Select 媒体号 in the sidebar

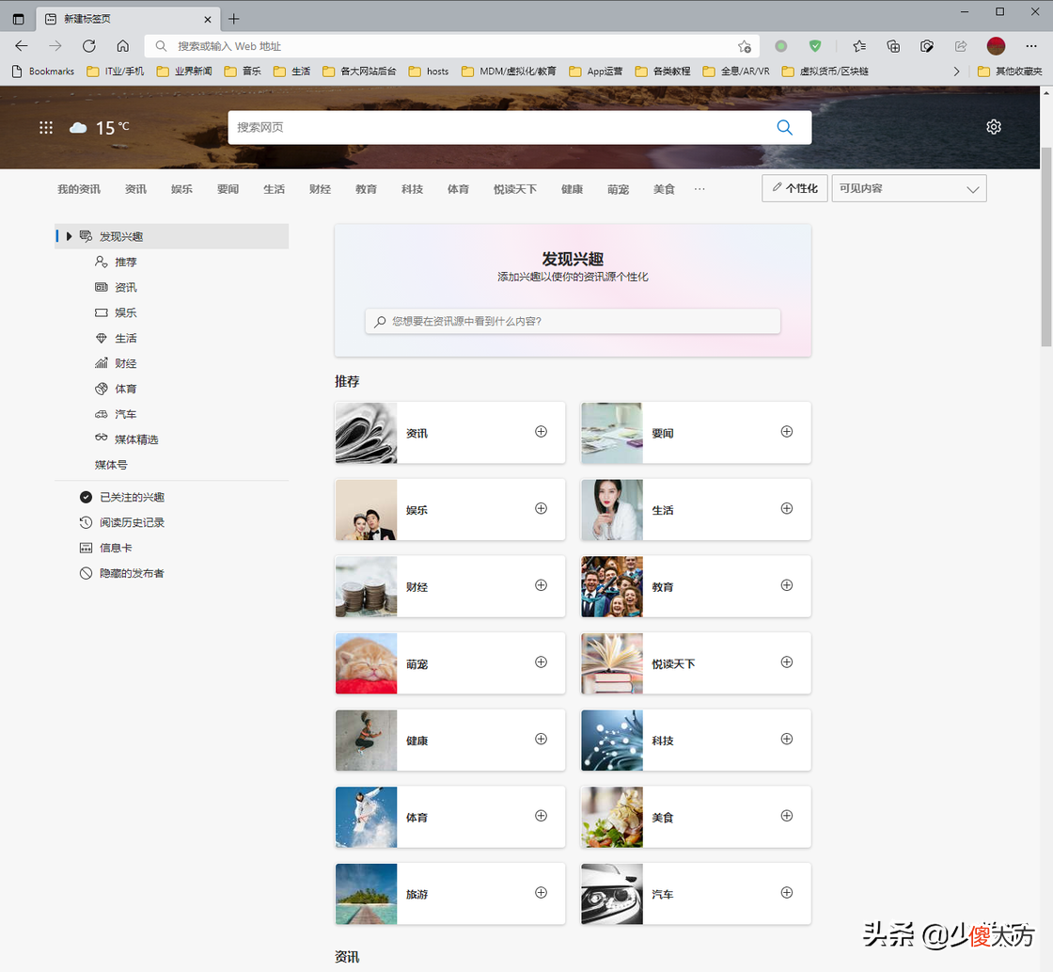tap(111, 465)
